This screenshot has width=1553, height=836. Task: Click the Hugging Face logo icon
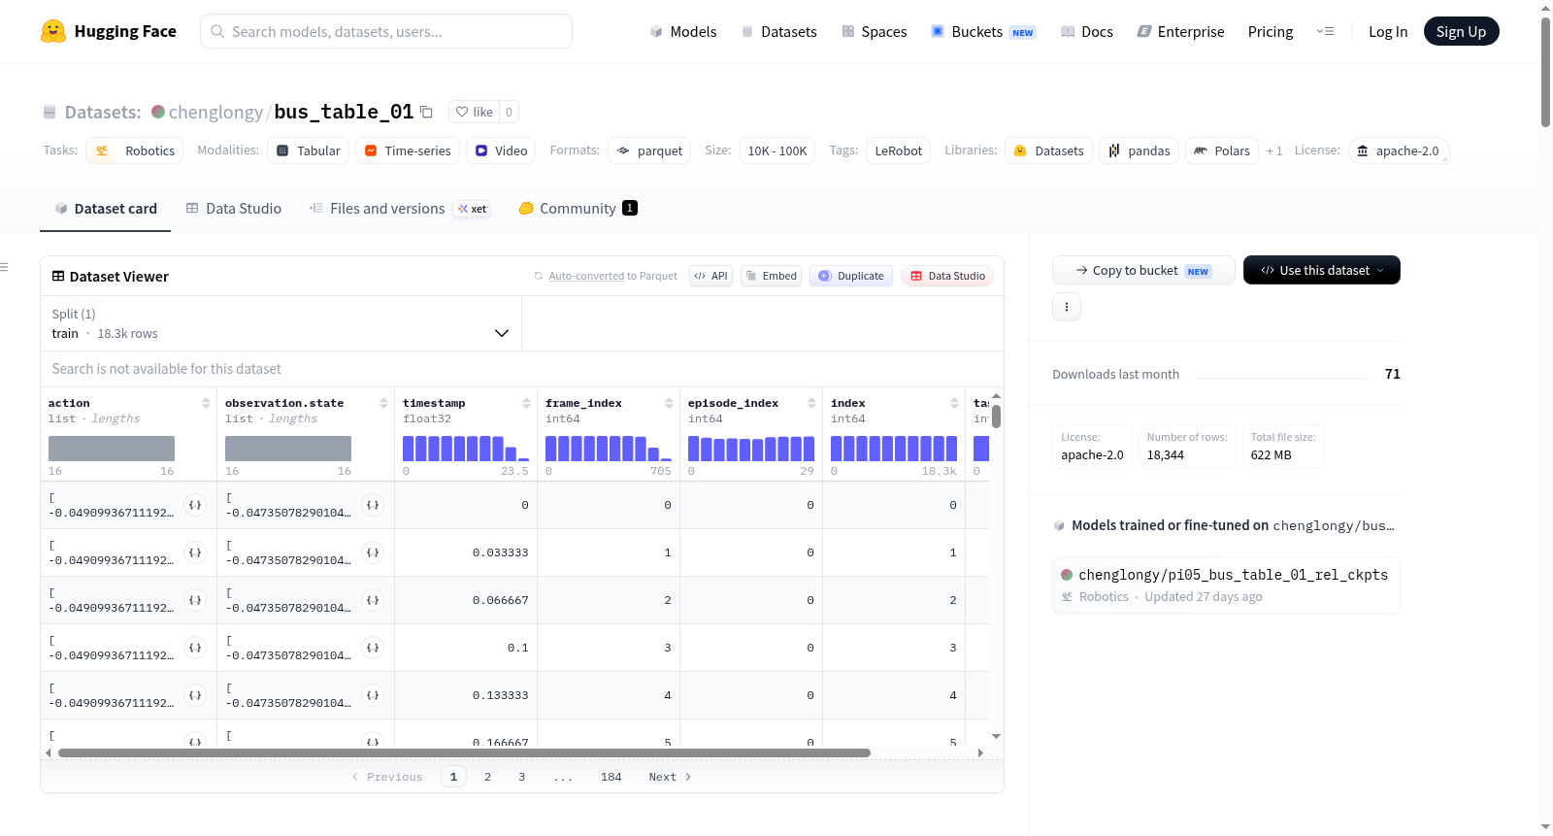[53, 31]
